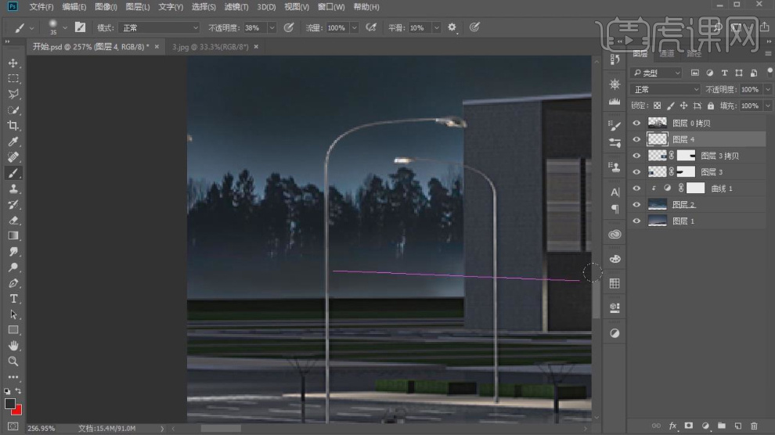This screenshot has width=775, height=435.
Task: Open layer blend mode 正常 dropdown
Action: pos(665,89)
